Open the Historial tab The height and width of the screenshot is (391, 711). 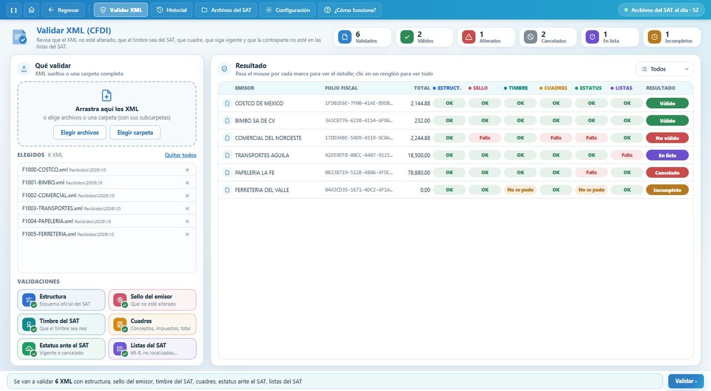(171, 10)
